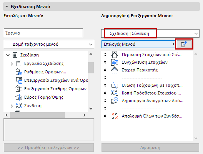Click the Σύνδεση connection icon in the tree
This screenshot has width=203, height=154.
(x=19, y=106)
